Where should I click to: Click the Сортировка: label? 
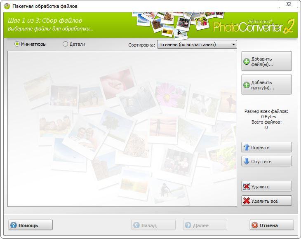(141, 45)
